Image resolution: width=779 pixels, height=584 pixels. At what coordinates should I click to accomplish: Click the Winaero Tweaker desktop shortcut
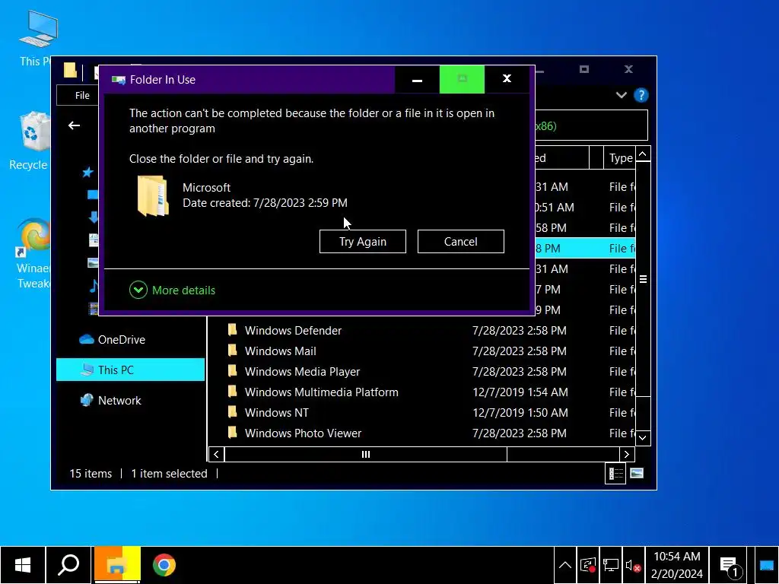click(x=33, y=253)
